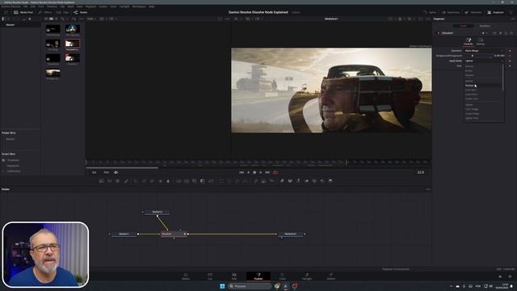Switch to the Color page

click(283, 276)
